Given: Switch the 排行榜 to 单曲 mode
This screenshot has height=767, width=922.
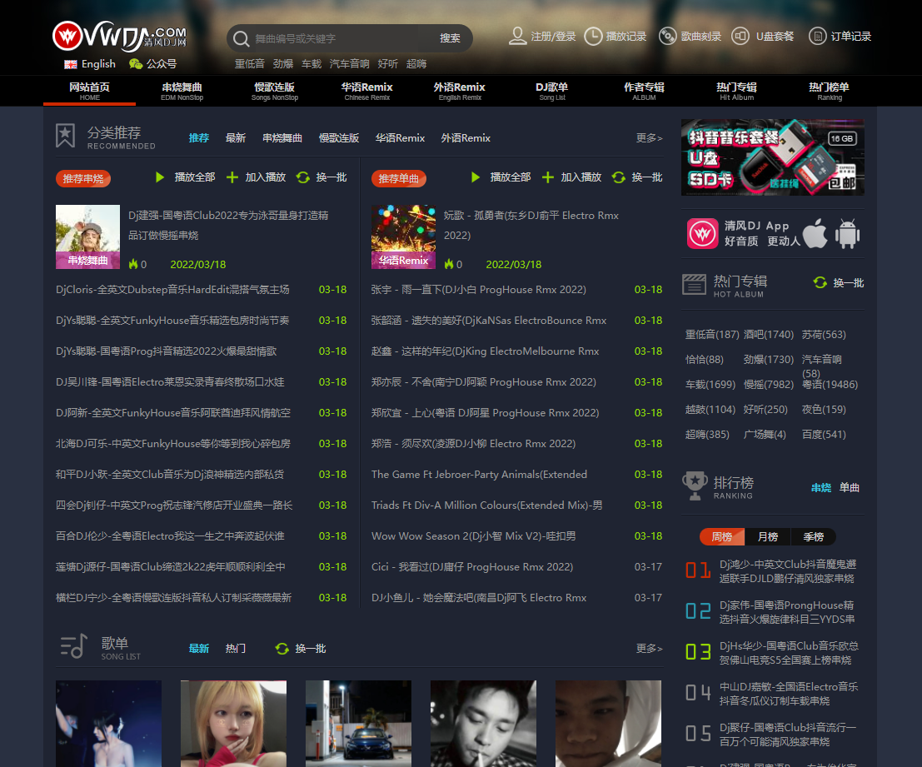Looking at the screenshot, I should pos(849,488).
